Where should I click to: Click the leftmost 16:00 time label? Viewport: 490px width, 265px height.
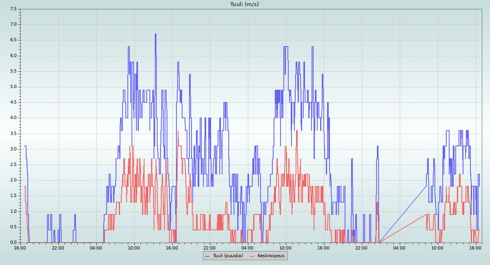tap(20, 247)
